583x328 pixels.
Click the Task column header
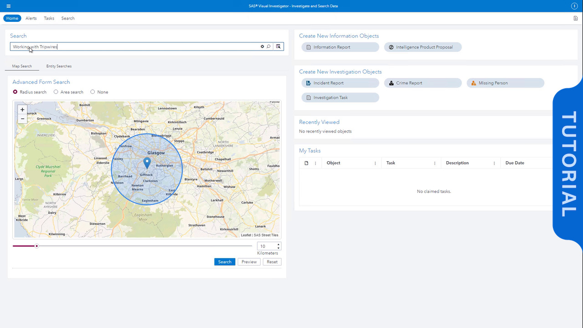[391, 163]
